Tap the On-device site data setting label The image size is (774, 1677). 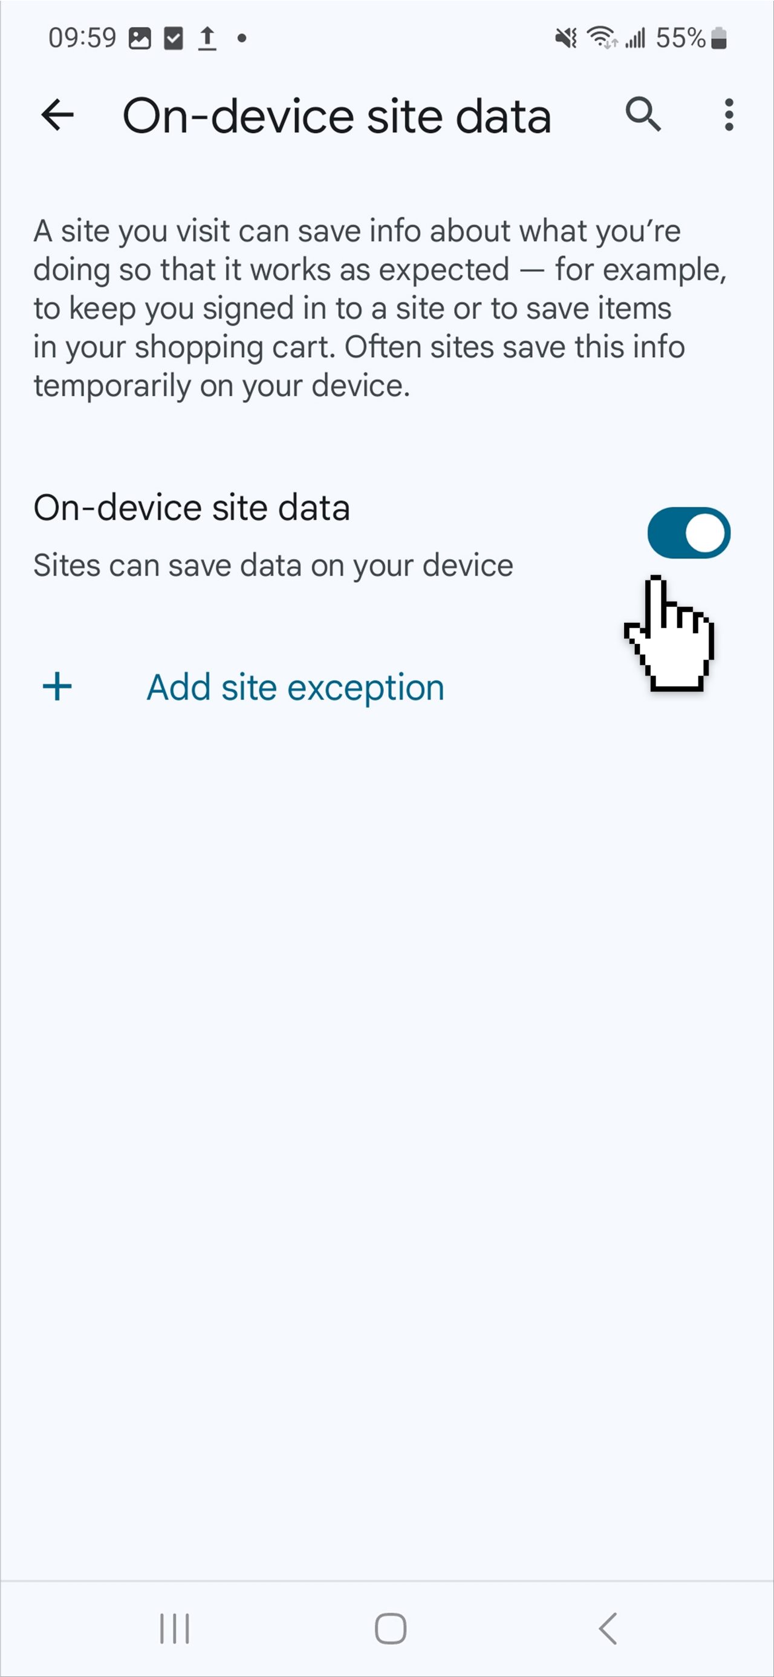tap(192, 508)
